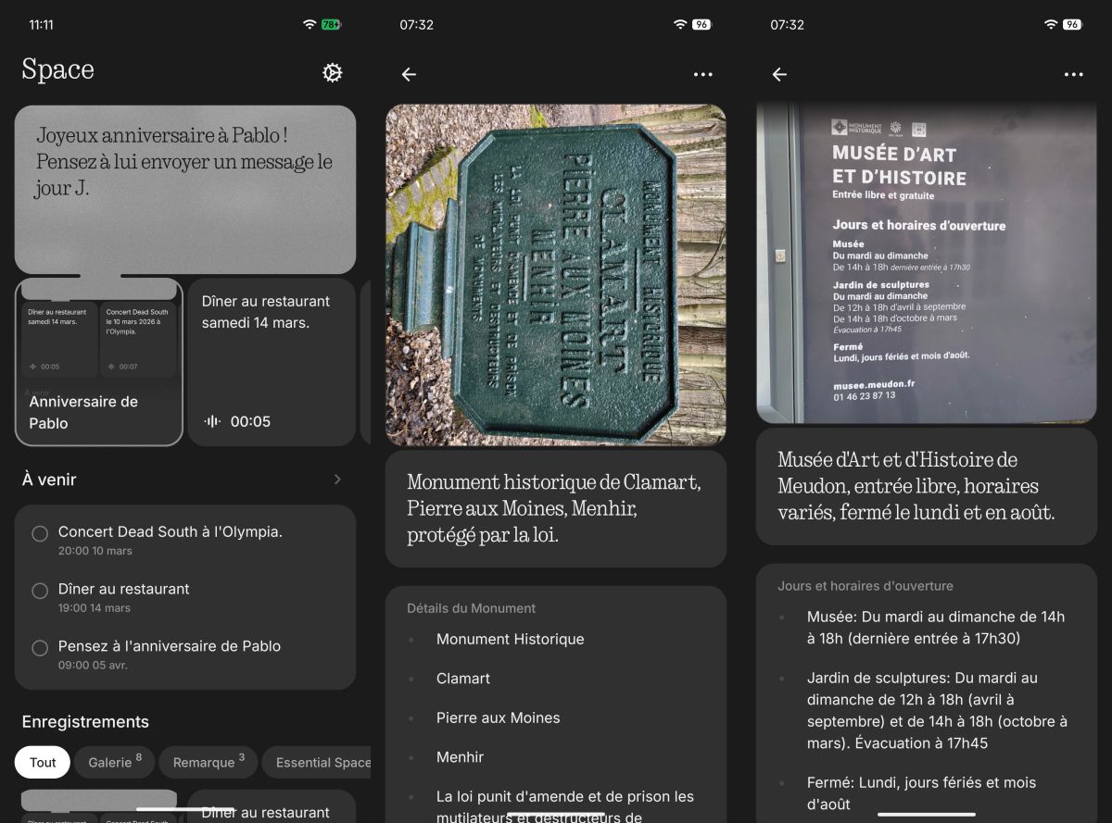Viewport: 1112px width, 823px height.
Task: Tap the Wi-Fi icon in left status bar
Action: [310, 25]
